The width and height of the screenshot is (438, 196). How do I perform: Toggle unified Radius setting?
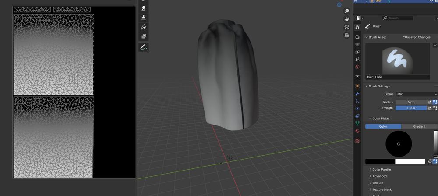[x=434, y=102]
